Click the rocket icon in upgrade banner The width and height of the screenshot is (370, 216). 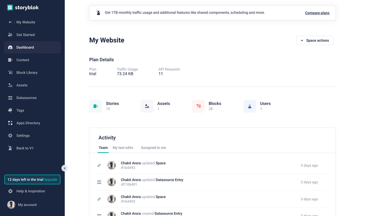coord(98,13)
